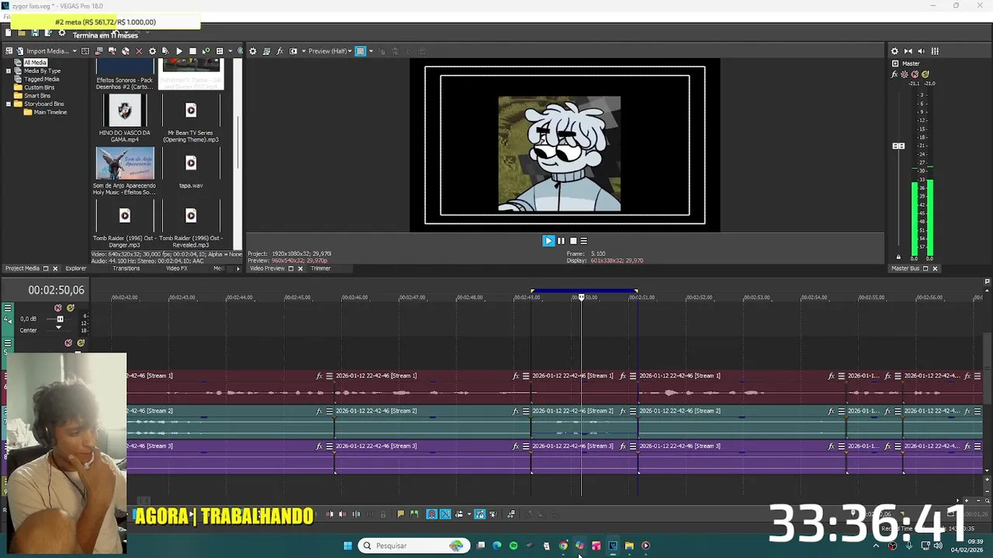The image size is (993, 558).
Task: Toggle Master fader channel lock icon
Action: click(898, 257)
